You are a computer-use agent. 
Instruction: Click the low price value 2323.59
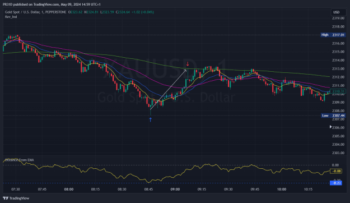point(108,12)
